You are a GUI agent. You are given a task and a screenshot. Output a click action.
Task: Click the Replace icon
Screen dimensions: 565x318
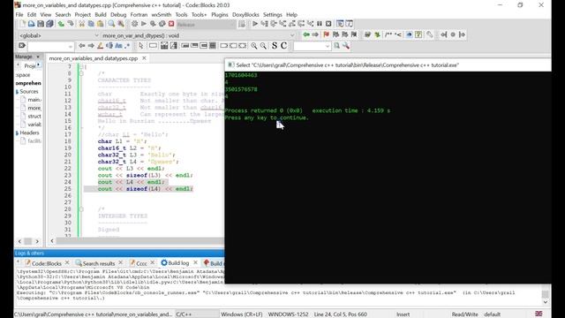click(121, 24)
